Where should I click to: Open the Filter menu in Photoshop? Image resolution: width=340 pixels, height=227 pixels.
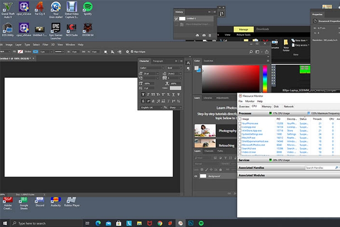coord(45,44)
